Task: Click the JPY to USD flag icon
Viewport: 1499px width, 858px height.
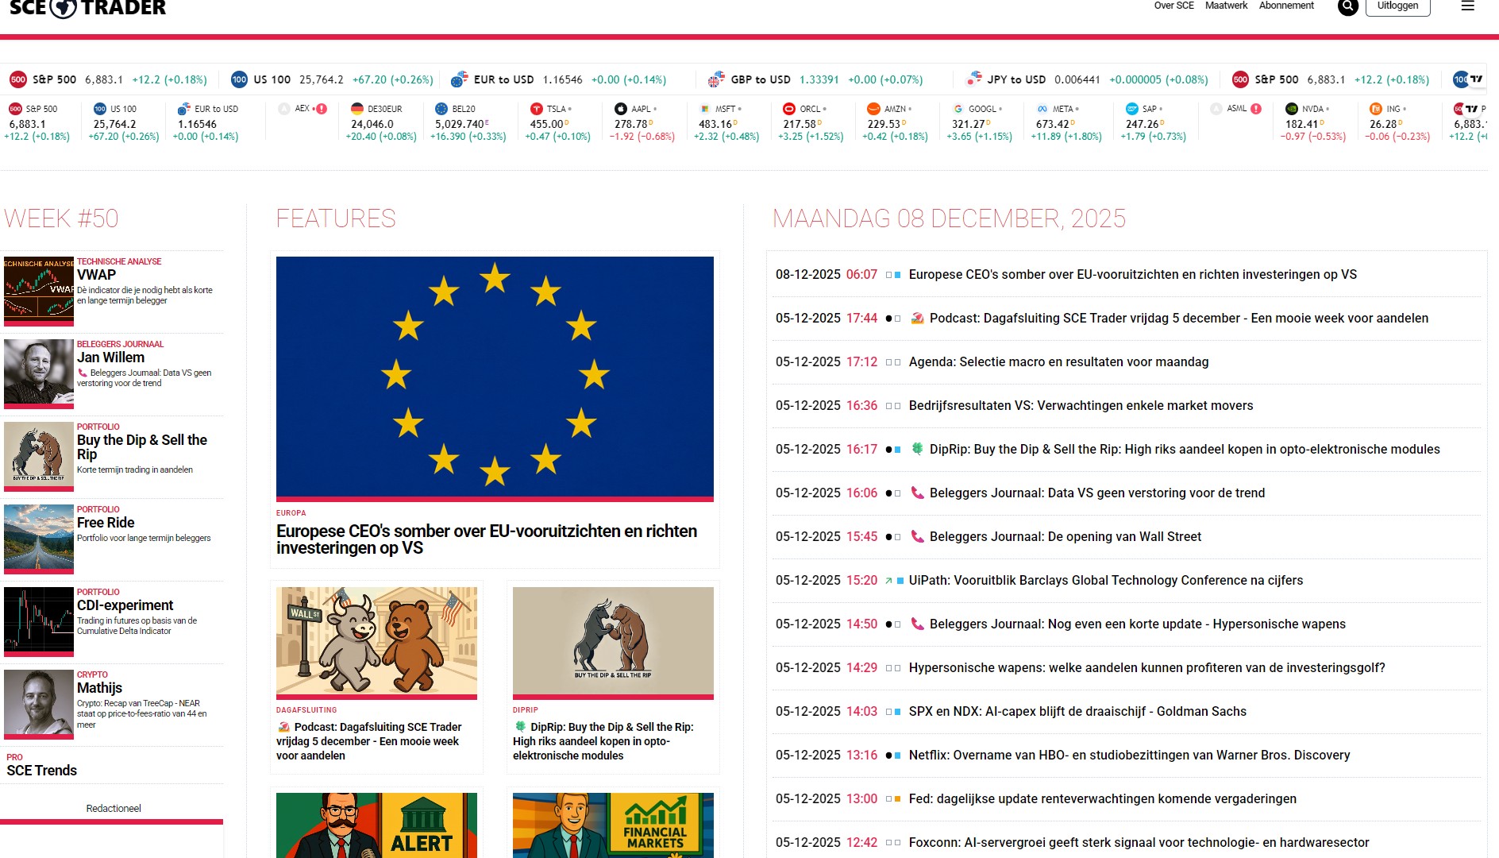Action: (x=973, y=79)
